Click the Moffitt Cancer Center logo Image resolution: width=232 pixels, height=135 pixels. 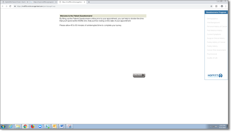tap(215, 76)
